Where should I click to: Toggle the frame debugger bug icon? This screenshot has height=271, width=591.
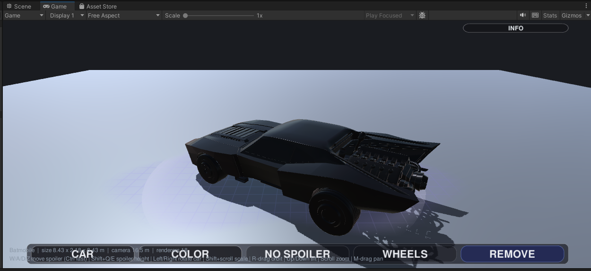[x=422, y=16]
